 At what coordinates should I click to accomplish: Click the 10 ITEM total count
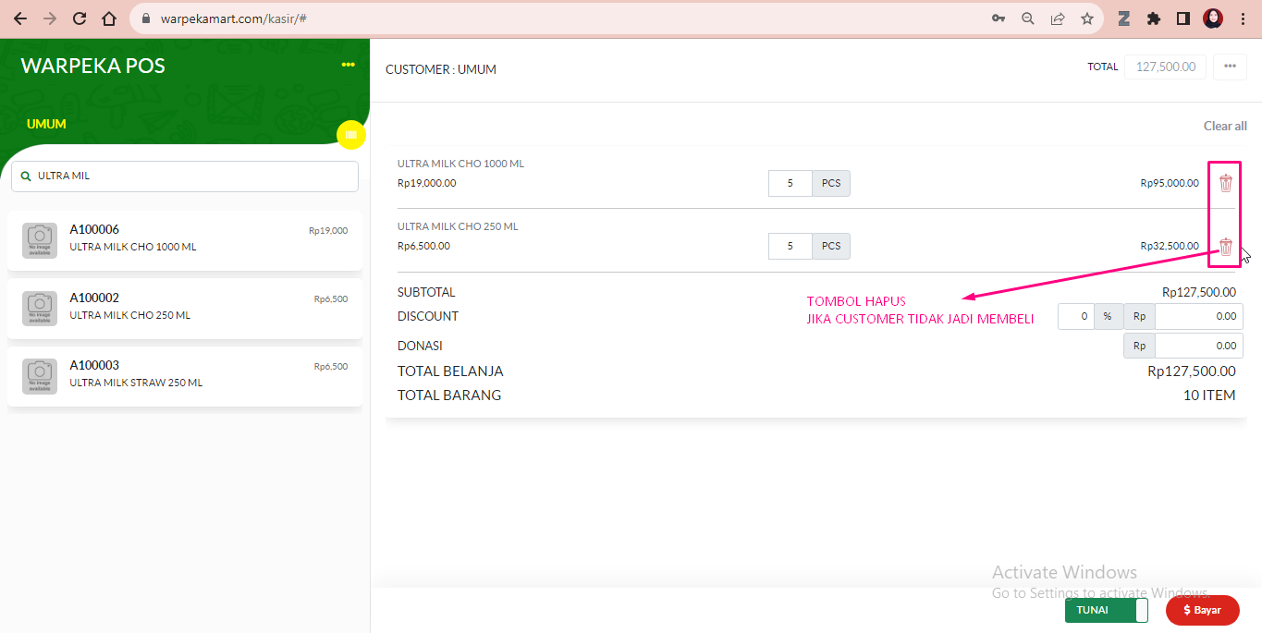1209,396
